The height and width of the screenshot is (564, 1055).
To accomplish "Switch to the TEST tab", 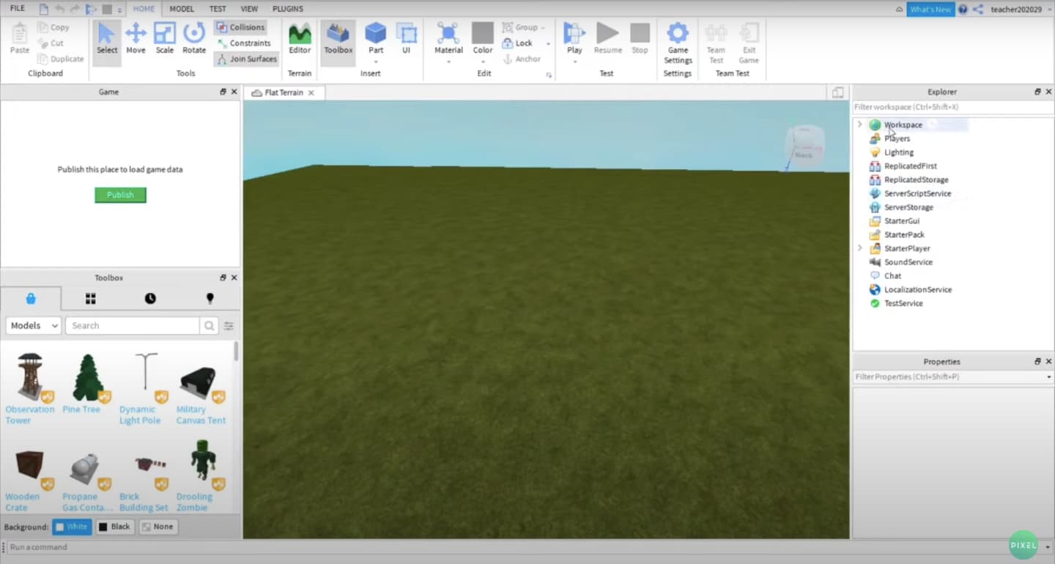I will coord(218,9).
